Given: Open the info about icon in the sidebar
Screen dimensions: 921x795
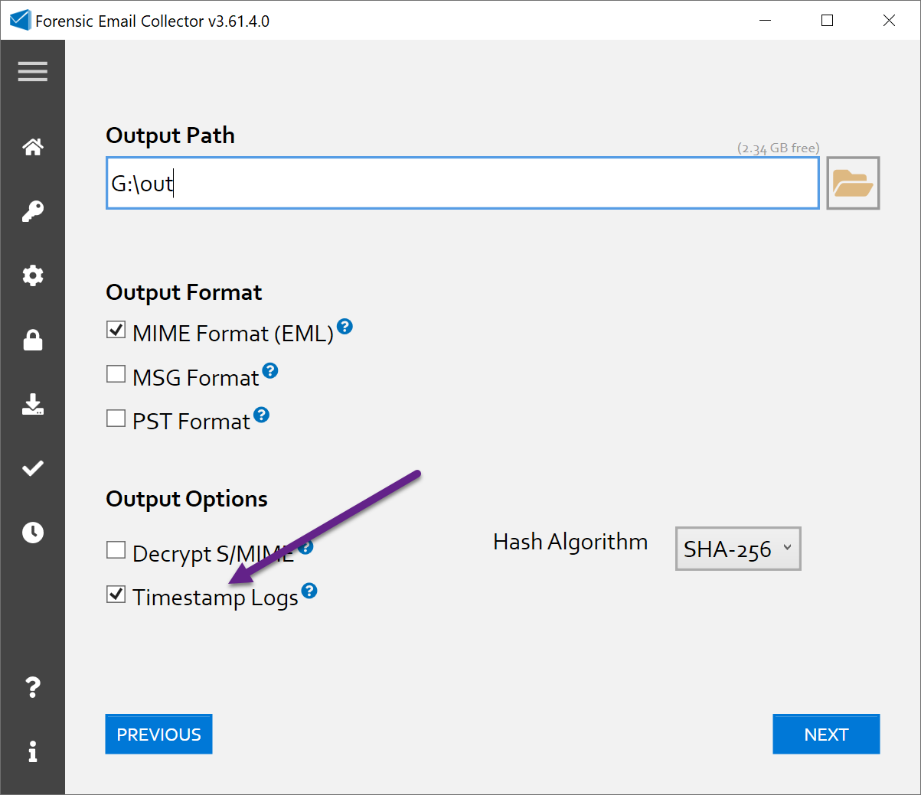Looking at the screenshot, I should 33,751.
